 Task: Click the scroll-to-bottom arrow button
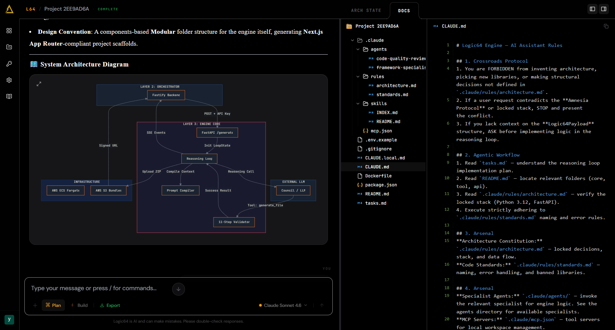[x=179, y=289]
